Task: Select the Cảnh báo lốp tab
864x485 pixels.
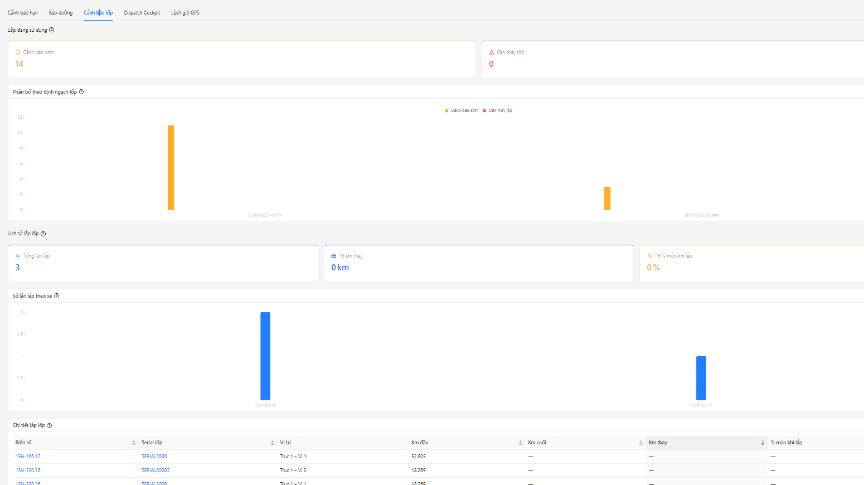Action: pyautogui.click(x=98, y=13)
